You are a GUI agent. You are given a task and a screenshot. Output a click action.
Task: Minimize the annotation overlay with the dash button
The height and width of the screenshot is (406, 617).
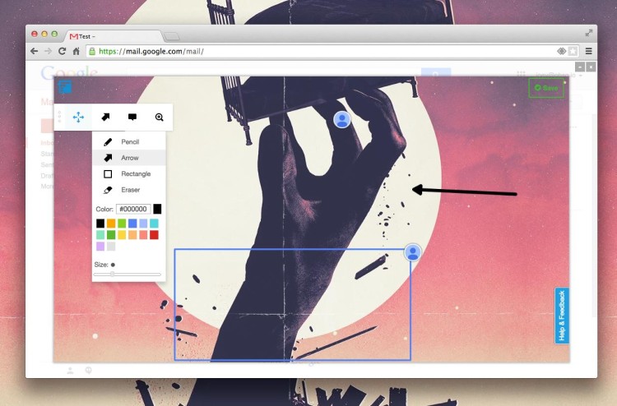point(580,67)
